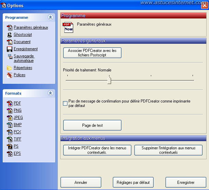
Task: Click the TIFF format icon
Action: click(x=10, y=139)
